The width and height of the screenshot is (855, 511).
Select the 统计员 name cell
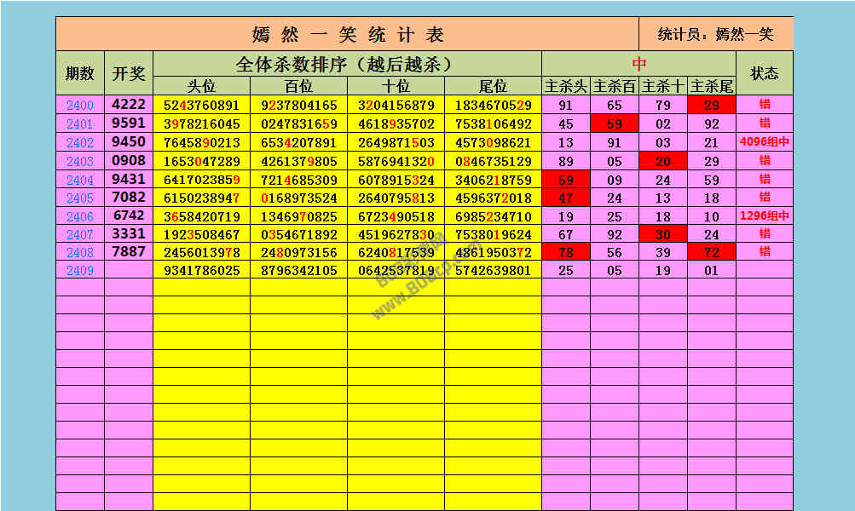pos(716,34)
